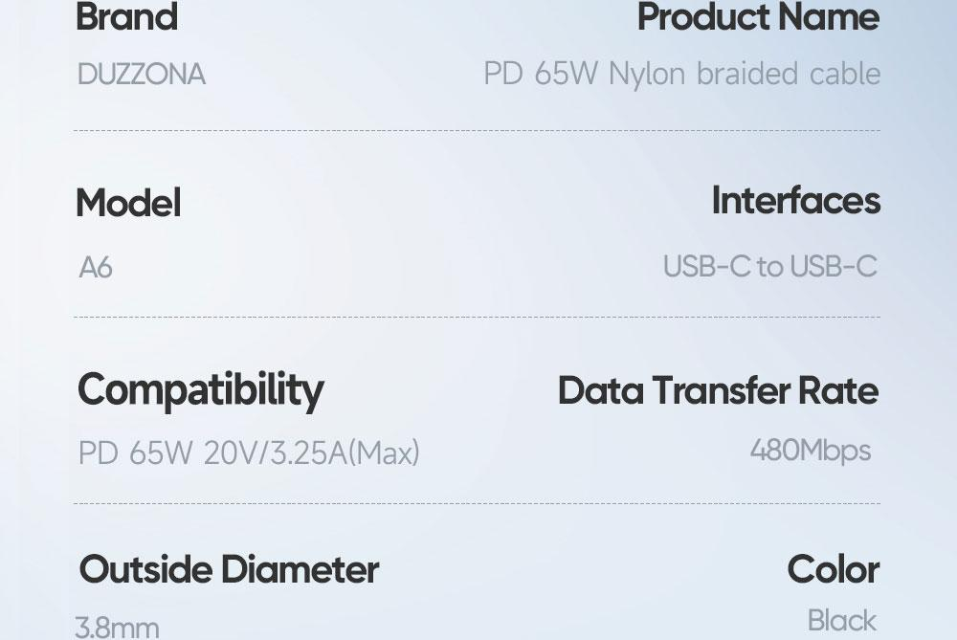
Task: Click the Outside Diameter heading
Action: point(229,569)
